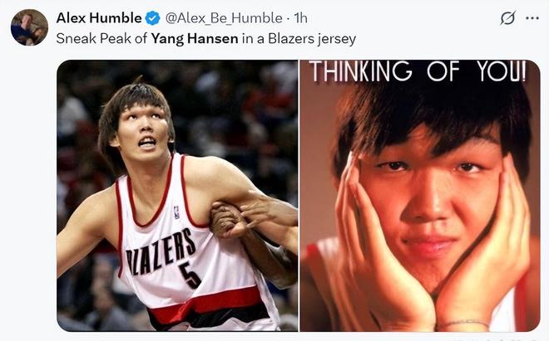
Task: Open the @Alex_Be_Humble handle link
Action: coord(224,18)
